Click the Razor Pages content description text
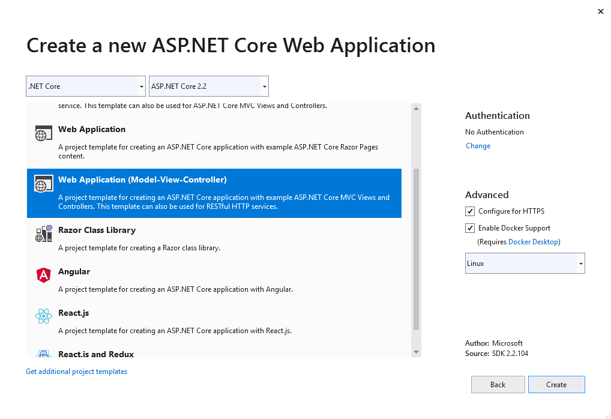 pos(218,152)
